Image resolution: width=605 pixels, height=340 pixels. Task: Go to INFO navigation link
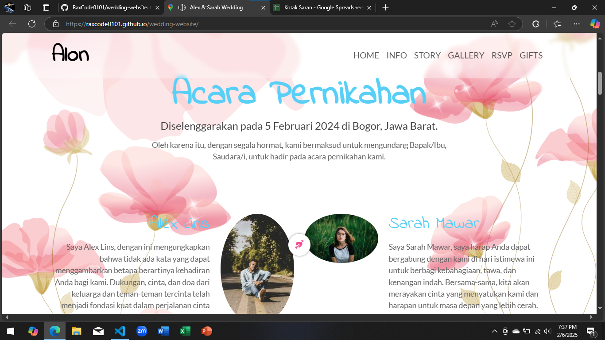pos(396,55)
